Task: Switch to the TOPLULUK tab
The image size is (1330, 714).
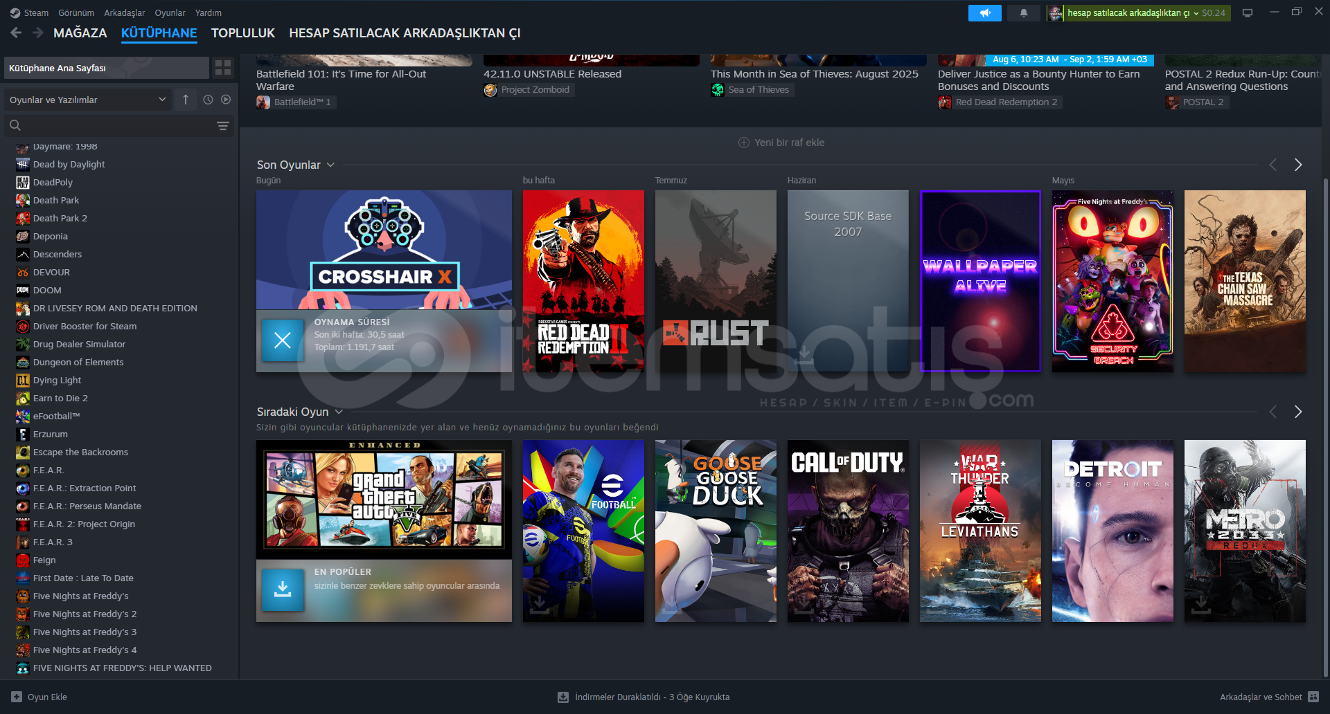Action: coord(243,33)
